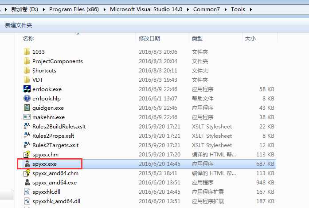The image size is (309, 208).
Task: Select the file name errlook.exe
Action: 47,89
